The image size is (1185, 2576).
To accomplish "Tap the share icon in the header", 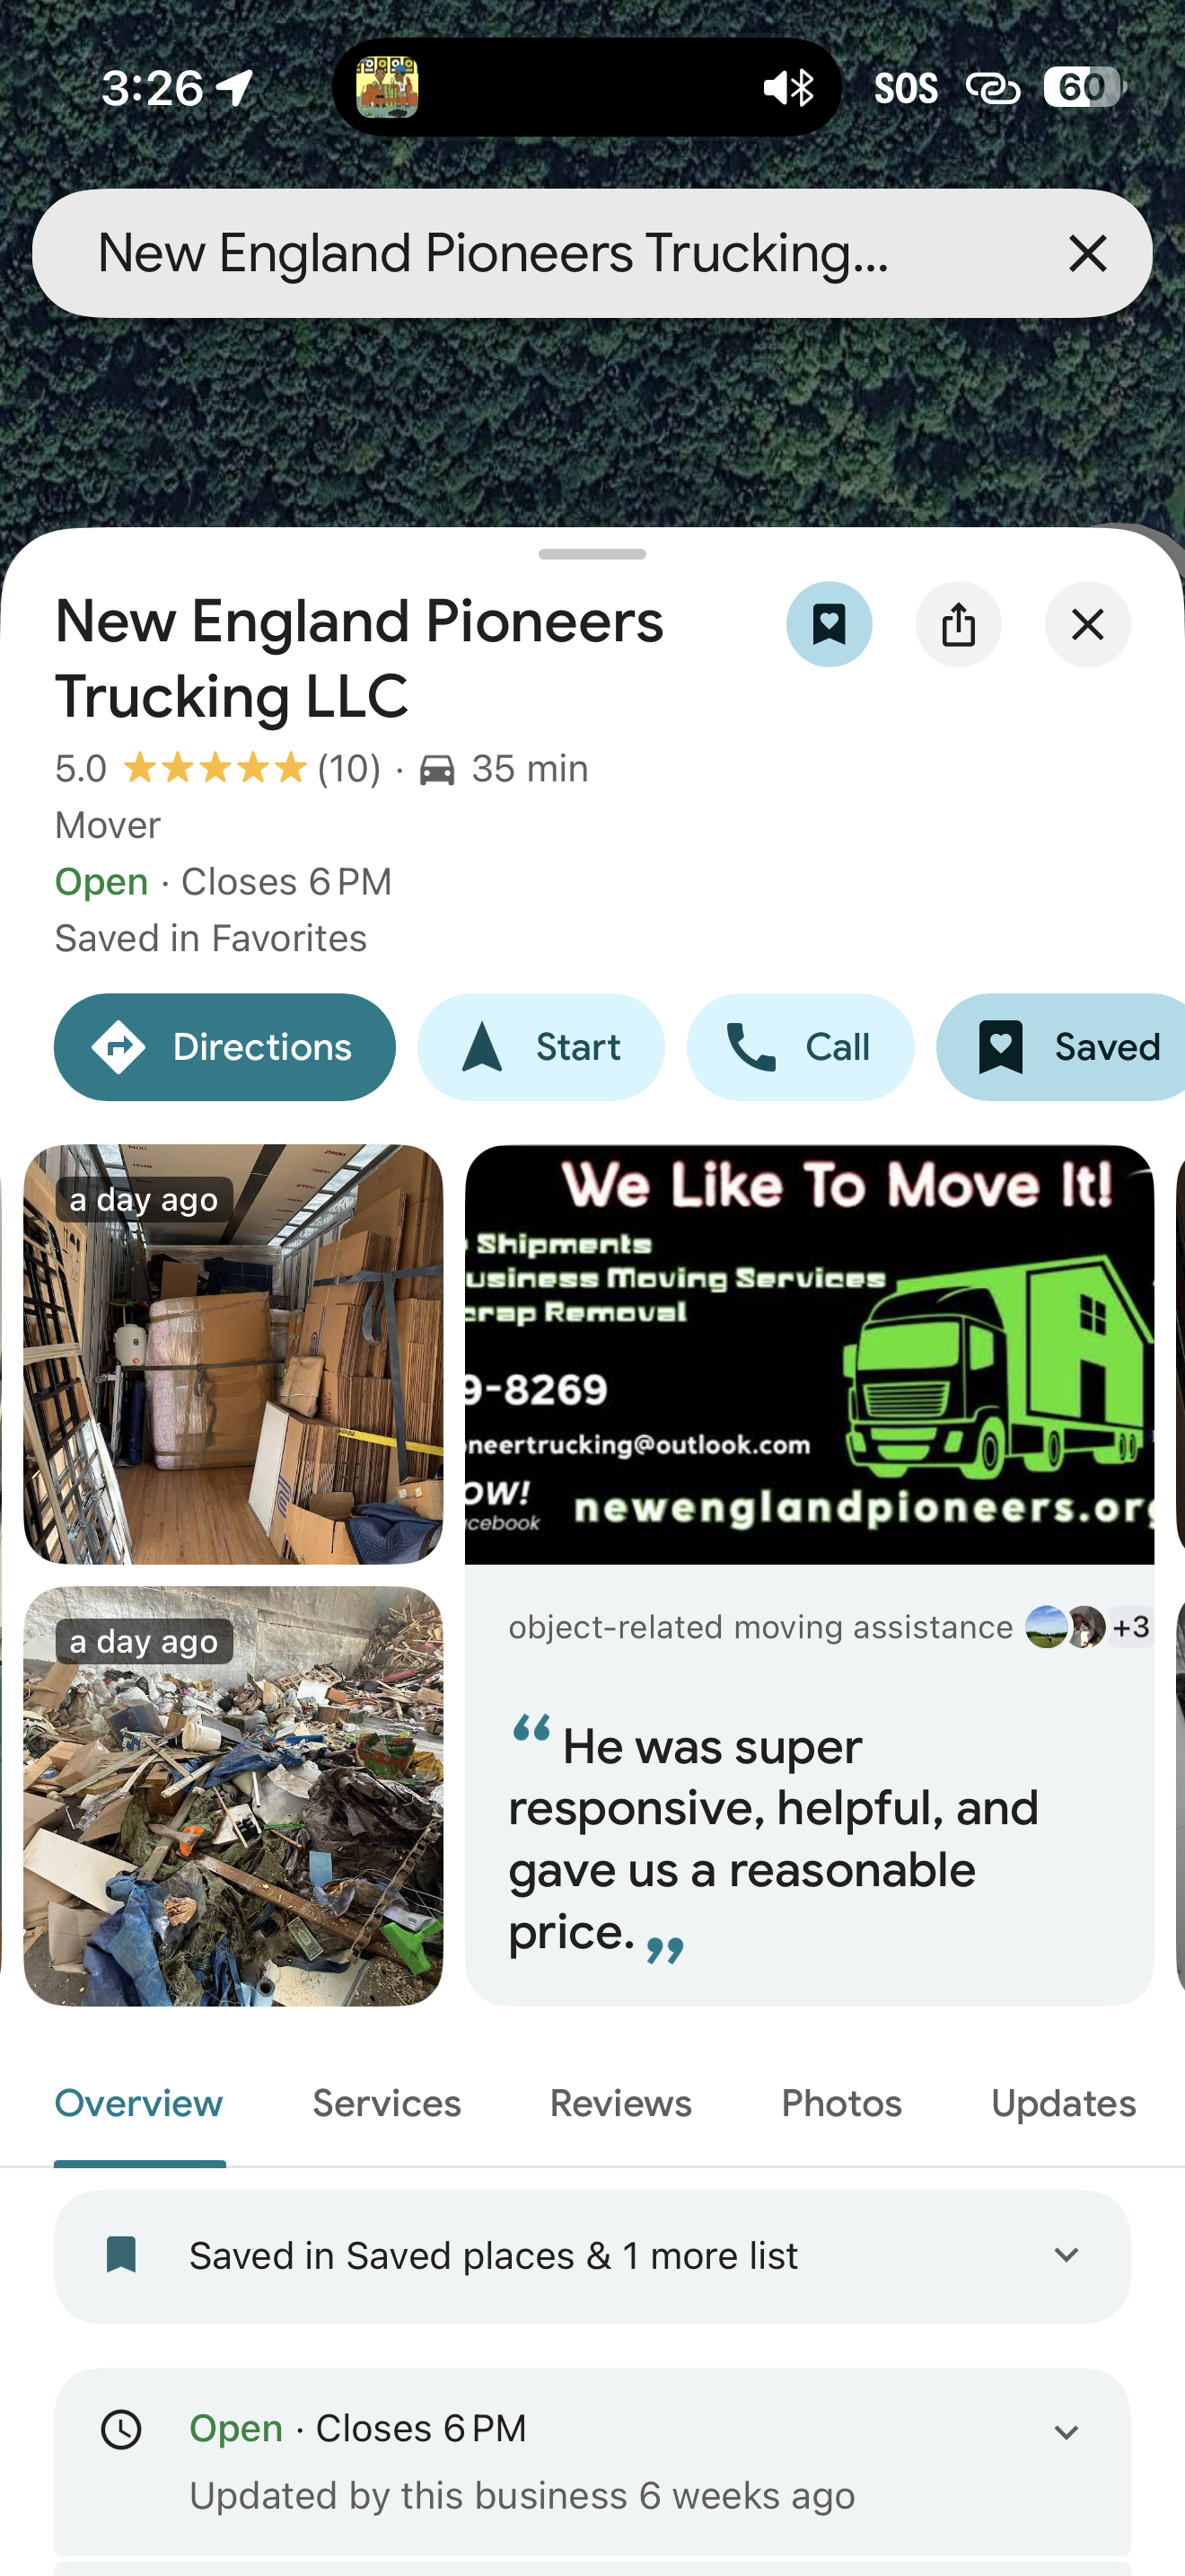I will 958,624.
